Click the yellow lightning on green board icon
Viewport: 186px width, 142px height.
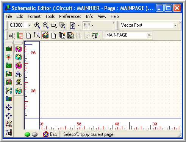pyautogui.click(x=9, y=74)
